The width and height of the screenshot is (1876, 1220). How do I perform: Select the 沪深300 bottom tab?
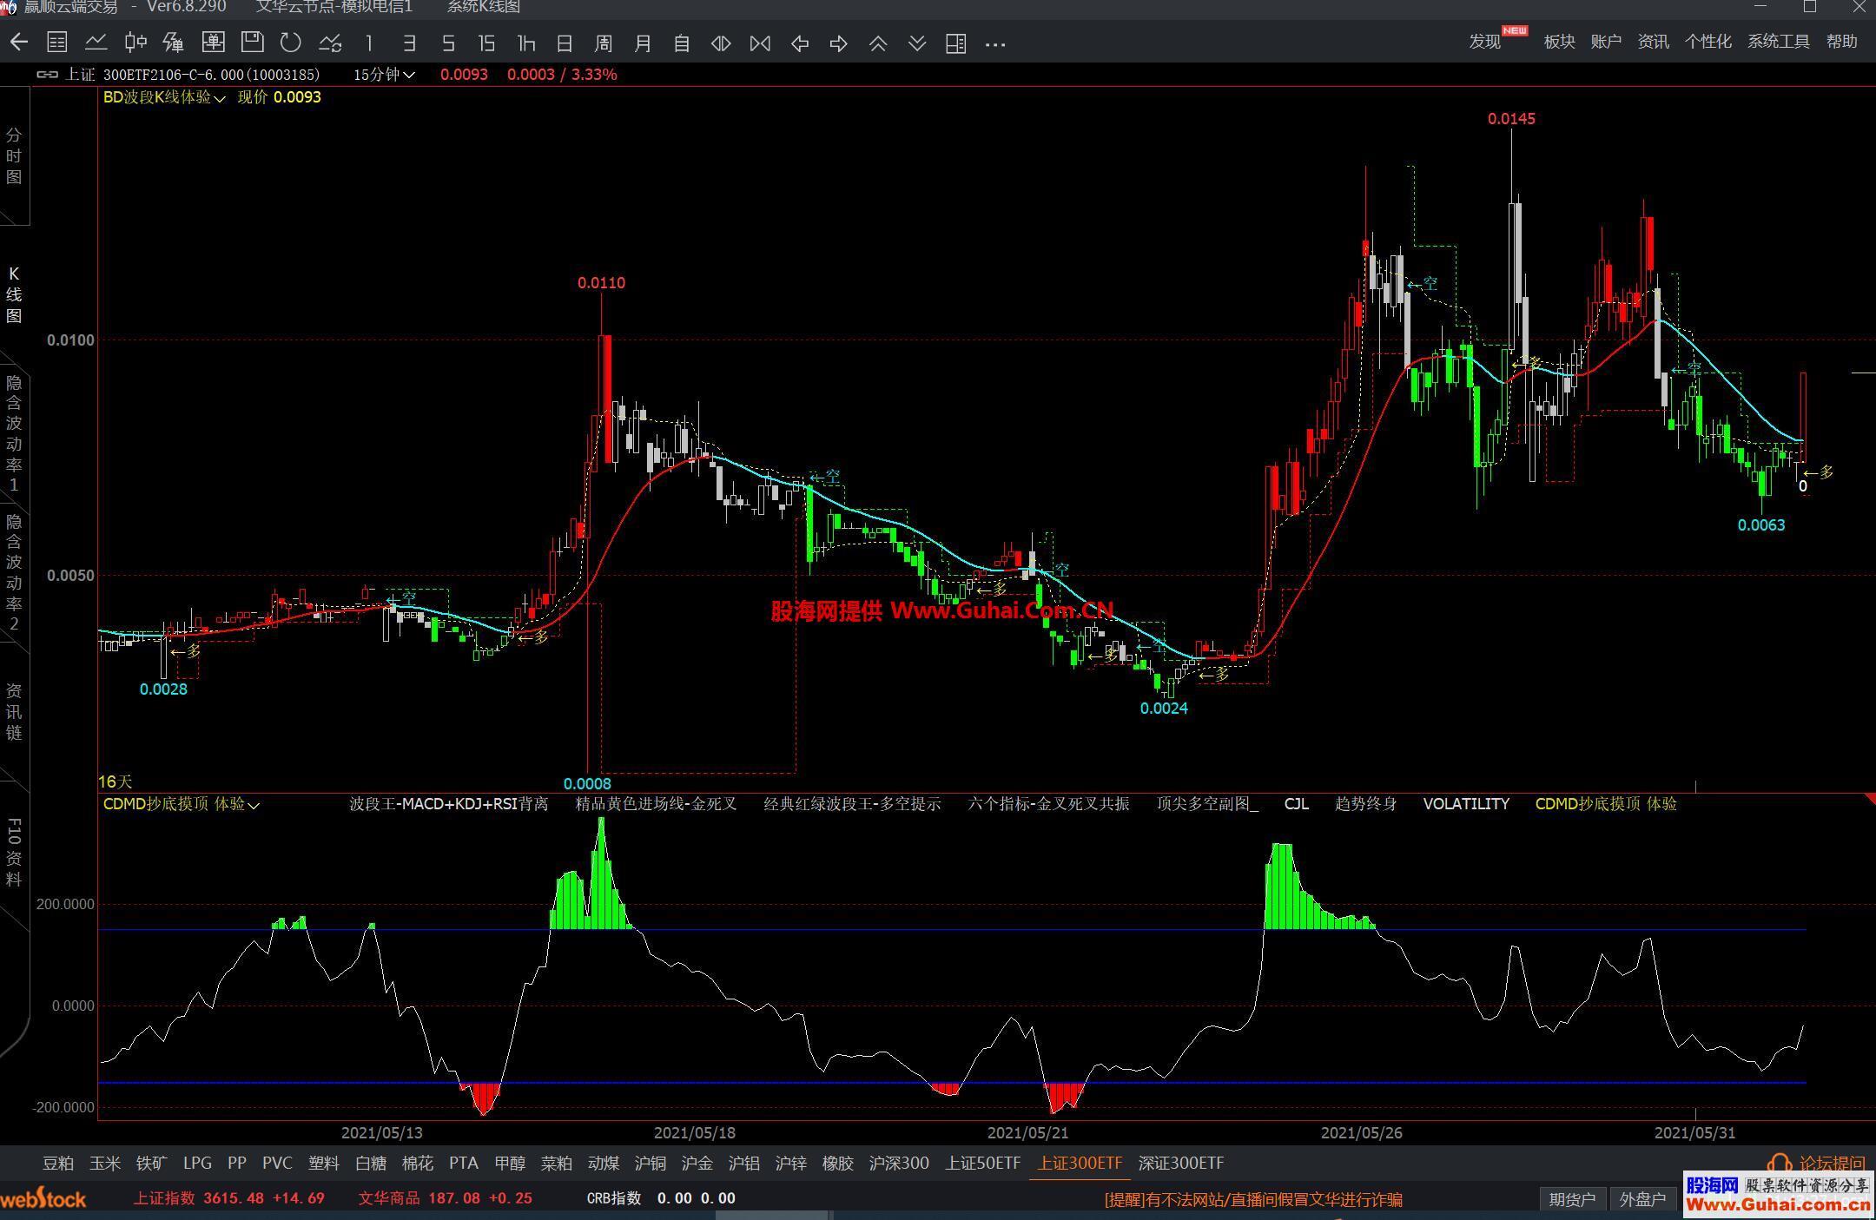pos(899,1163)
